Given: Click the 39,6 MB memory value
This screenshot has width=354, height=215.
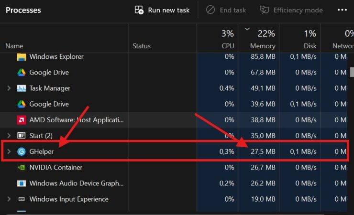Looking at the screenshot, I should (263, 104).
